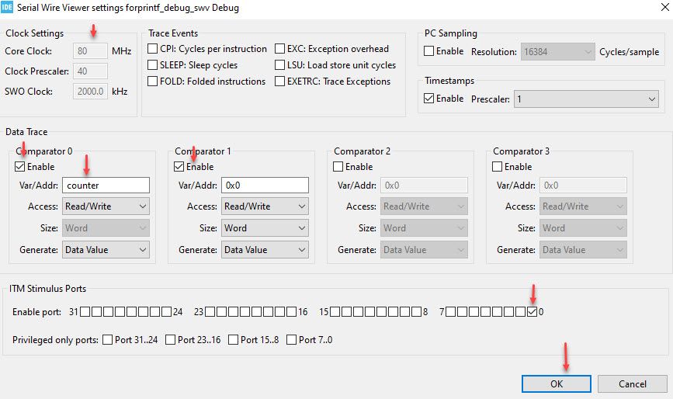Check privileged only Port 23..16
The image size is (673, 399).
[x=171, y=340]
